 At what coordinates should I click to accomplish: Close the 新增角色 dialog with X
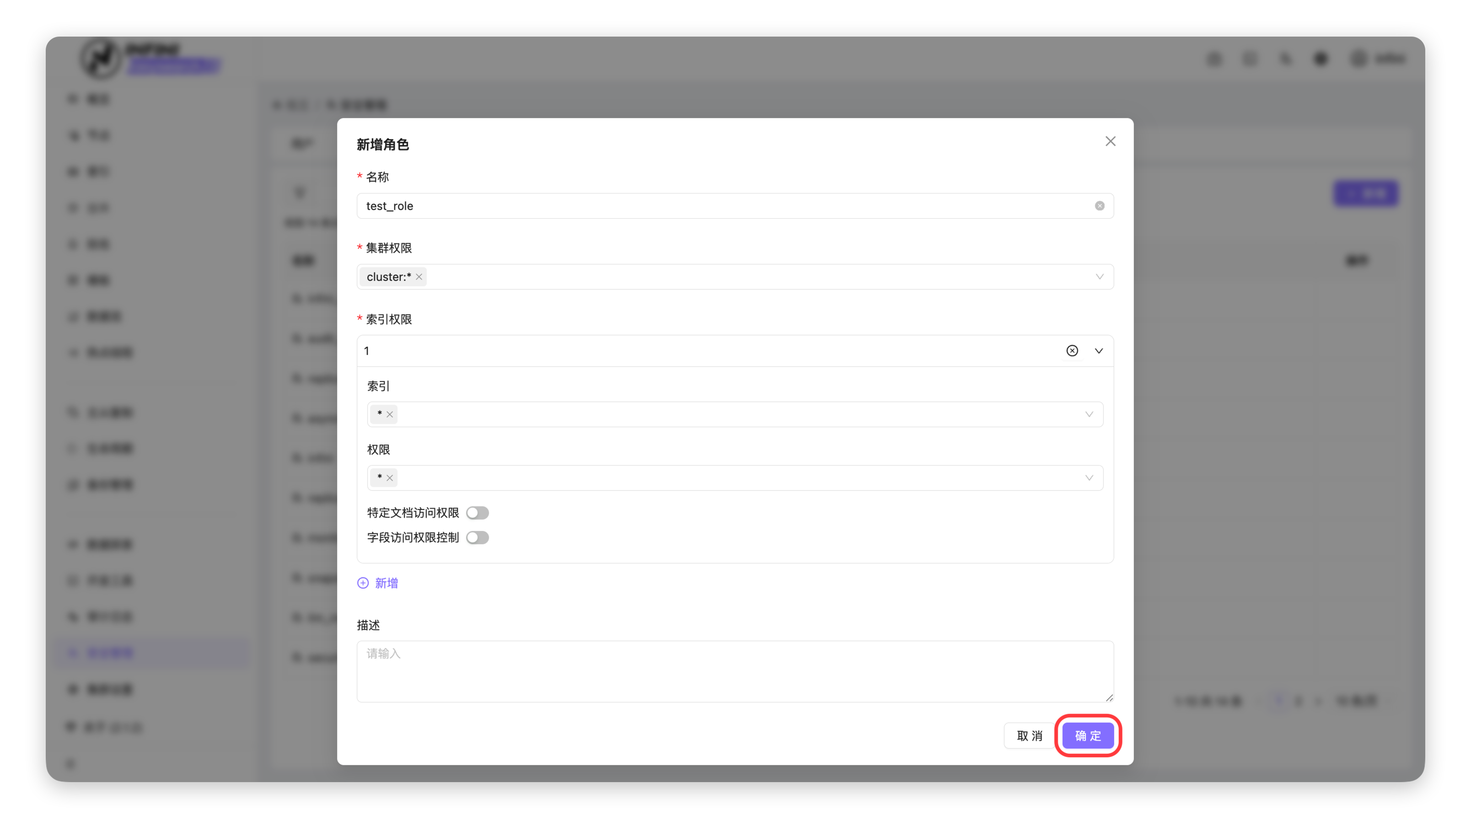pos(1110,141)
